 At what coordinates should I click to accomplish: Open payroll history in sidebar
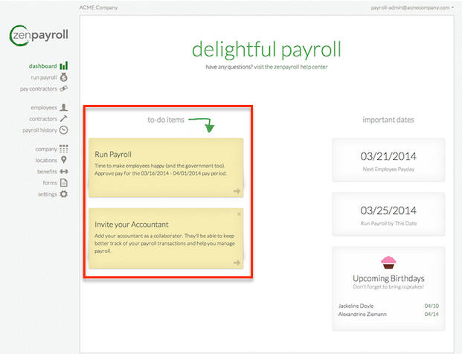(39, 130)
